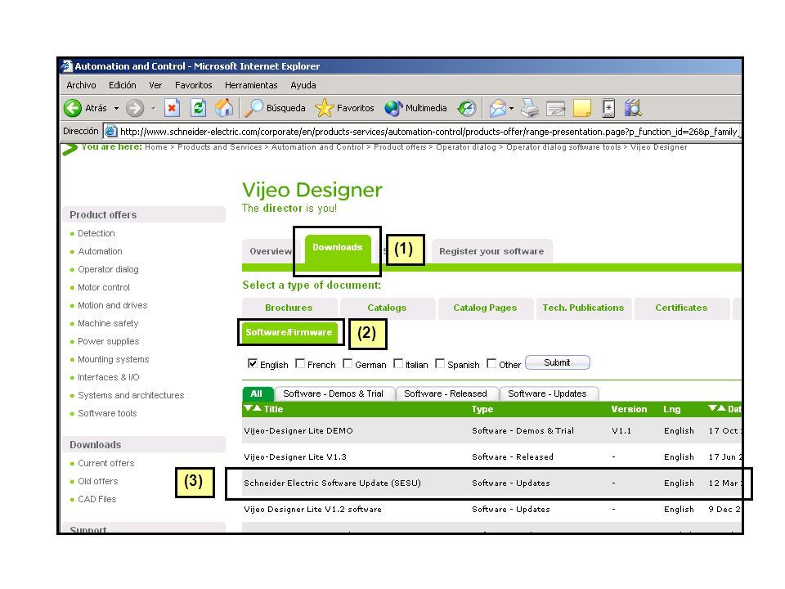Click Software tools sidebar link
The image size is (785, 589).
107,413
